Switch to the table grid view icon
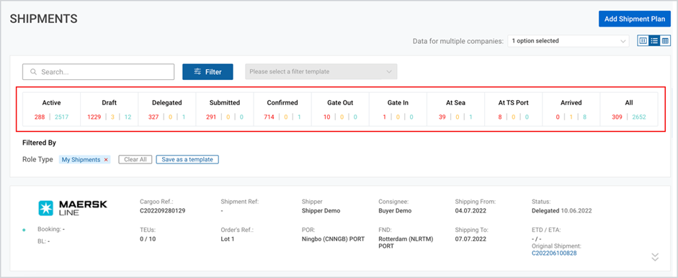 coord(666,41)
